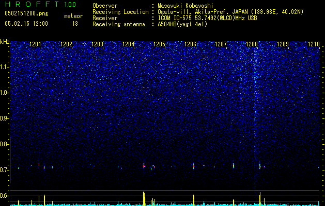Screen dimensions: 325x206
Task: Click the filename 0502151200.png
Action: [x=26, y=13]
